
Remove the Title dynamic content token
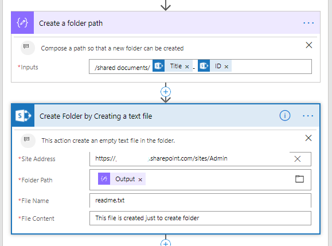(x=187, y=67)
